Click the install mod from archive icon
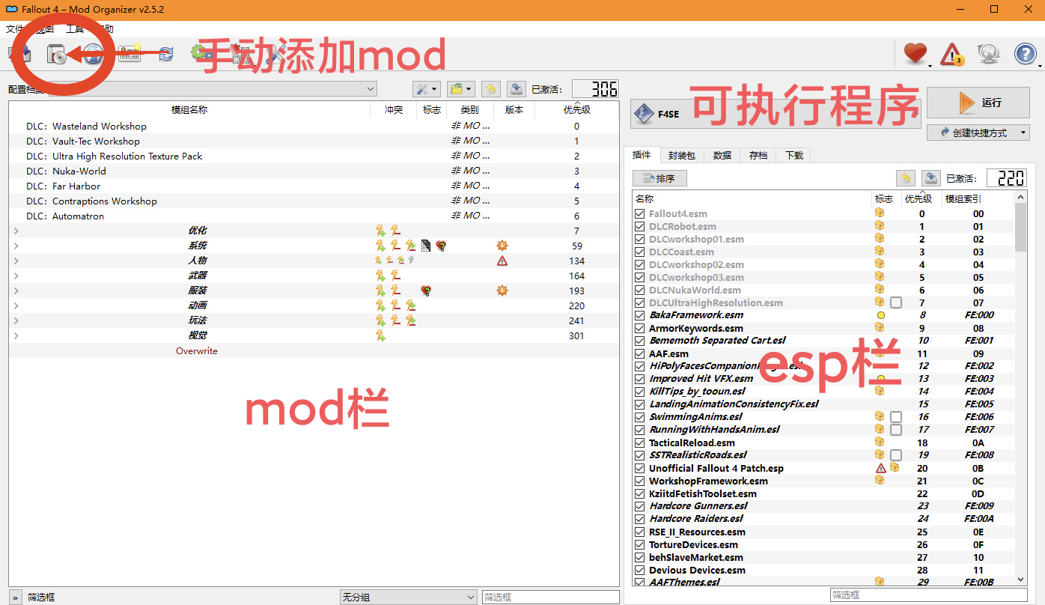 pyautogui.click(x=57, y=55)
